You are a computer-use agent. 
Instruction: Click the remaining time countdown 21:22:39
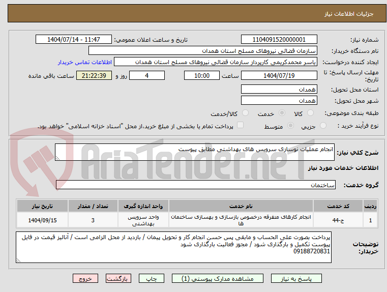pyautogui.click(x=94, y=75)
